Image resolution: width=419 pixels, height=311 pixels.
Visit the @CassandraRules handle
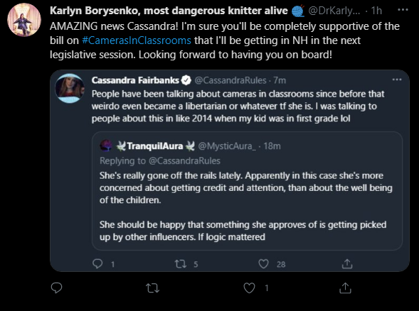pyautogui.click(x=230, y=80)
